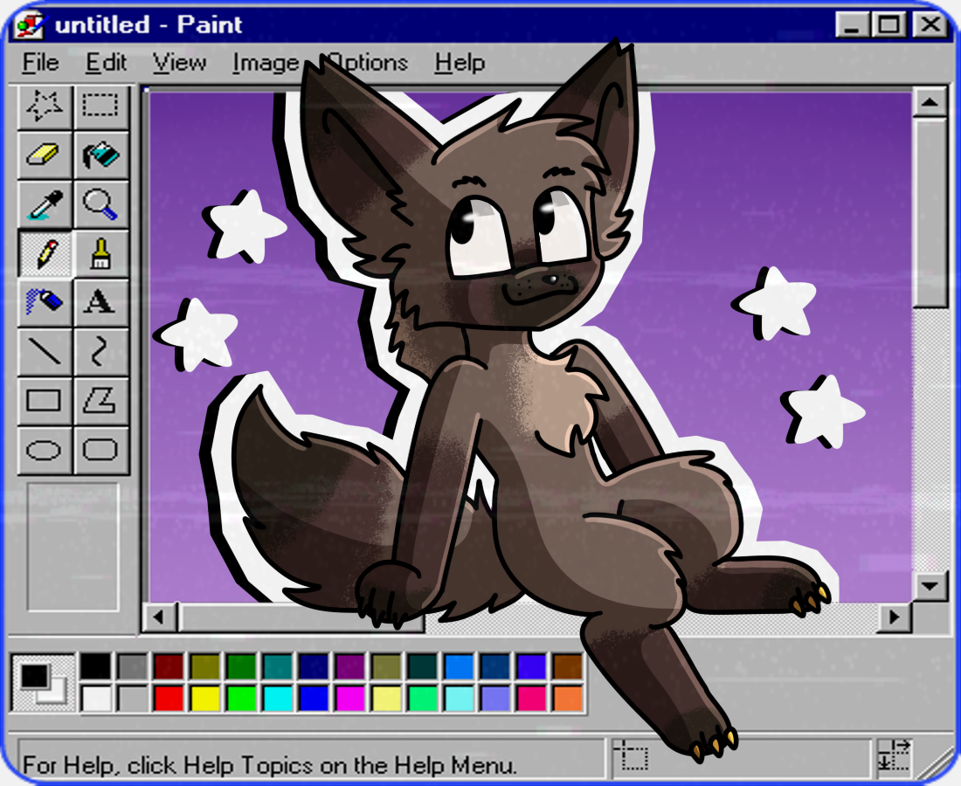The width and height of the screenshot is (961, 786).
Task: Click the vertical scrollbar down arrow
Action: coord(930,585)
